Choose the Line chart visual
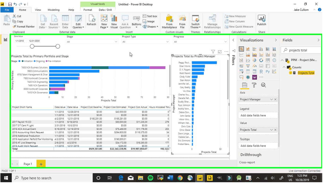This screenshot has width=323, height=183. point(241,55)
